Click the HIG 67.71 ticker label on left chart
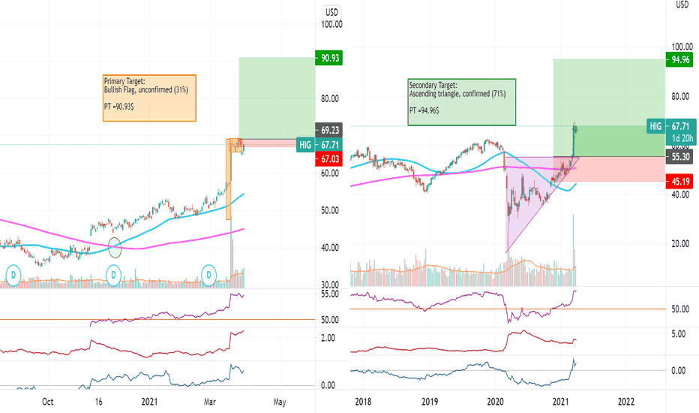 click(319, 145)
